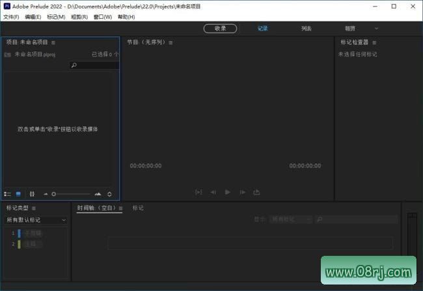Open the 标记检查器 panel menu
This screenshot has width=423, height=291.
click(374, 43)
